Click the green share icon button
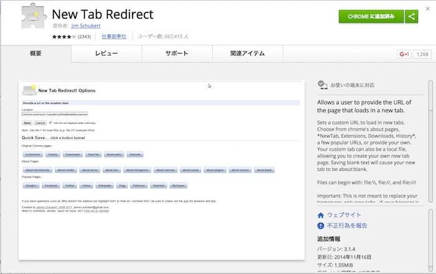Screen dimensions: 436x274 [412, 16]
